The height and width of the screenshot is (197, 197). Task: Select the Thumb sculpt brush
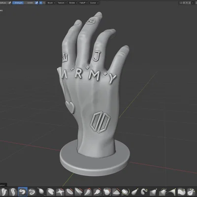(154, 192)
